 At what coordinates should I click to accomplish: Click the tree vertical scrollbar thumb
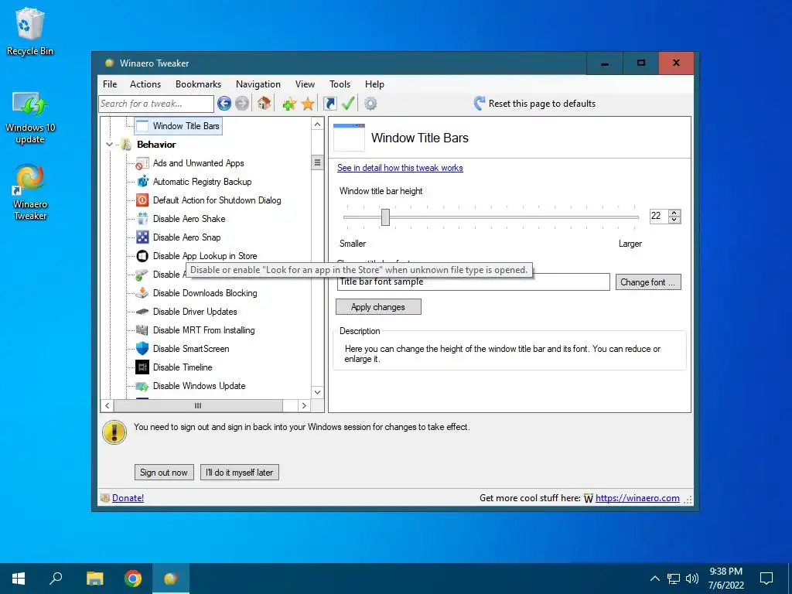pyautogui.click(x=317, y=162)
